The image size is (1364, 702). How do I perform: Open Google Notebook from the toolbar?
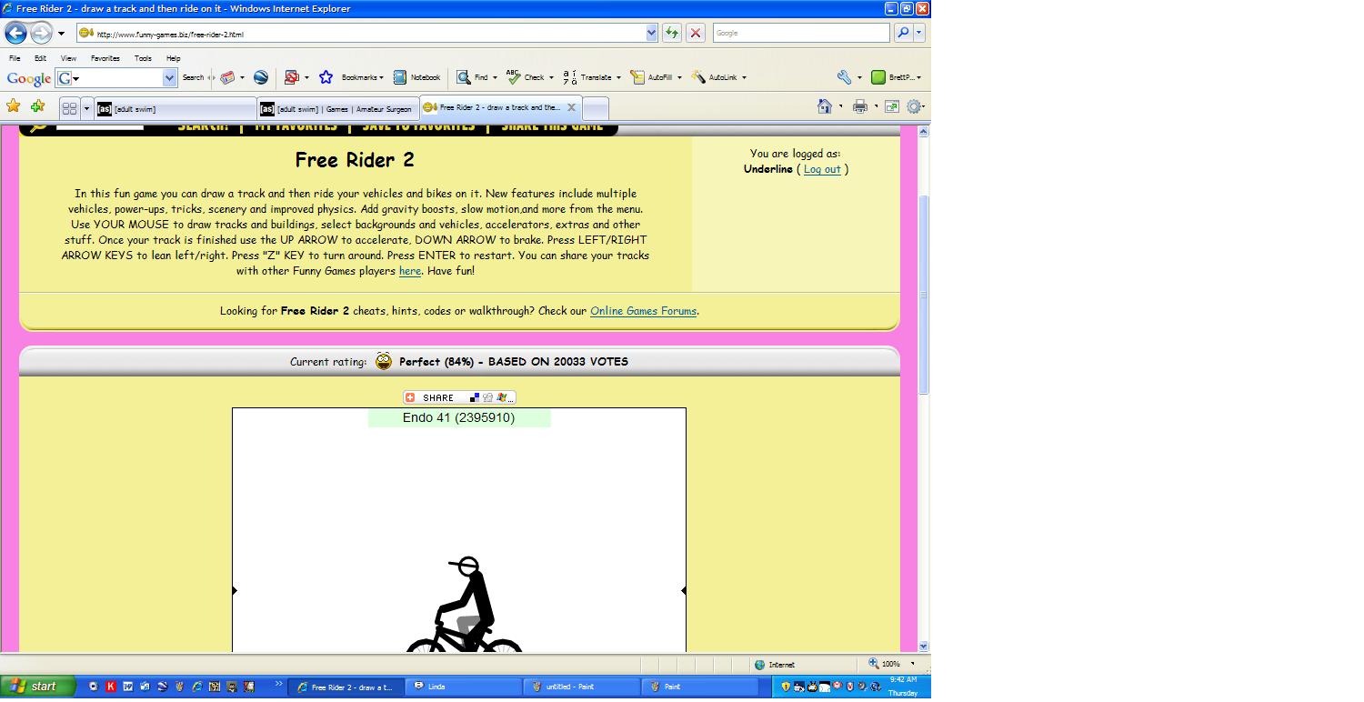click(x=416, y=77)
